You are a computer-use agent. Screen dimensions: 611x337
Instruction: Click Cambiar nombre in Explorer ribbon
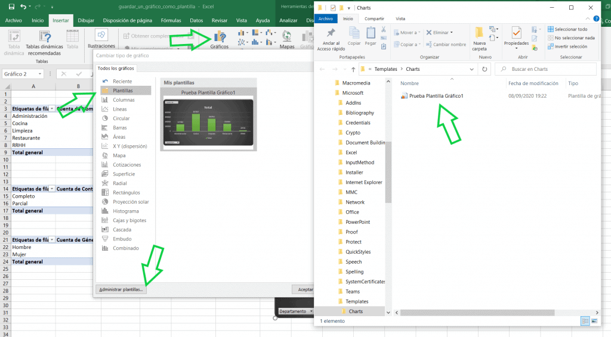446,44
